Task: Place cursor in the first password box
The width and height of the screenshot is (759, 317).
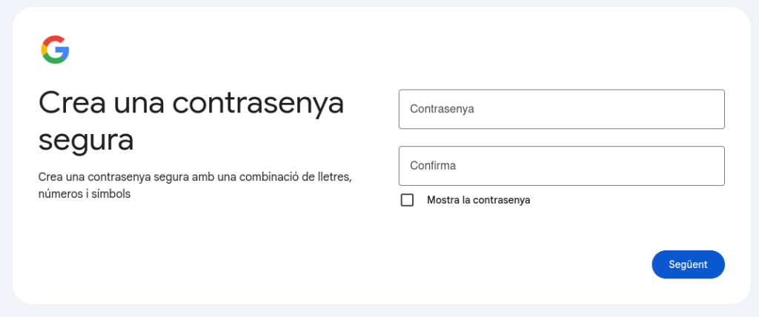Action: (561, 109)
